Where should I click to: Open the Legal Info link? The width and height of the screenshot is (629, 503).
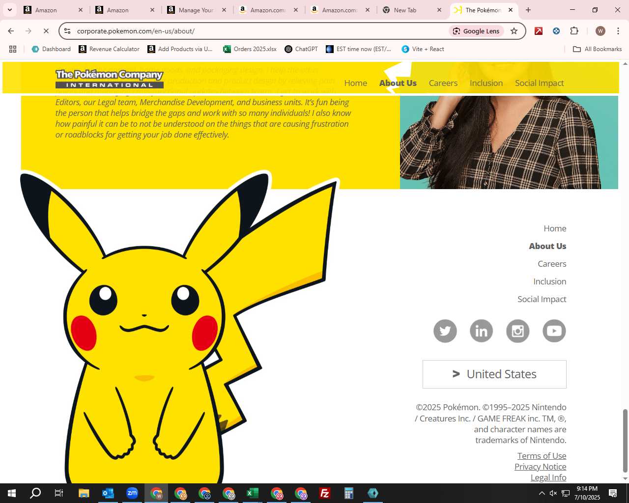(548, 477)
